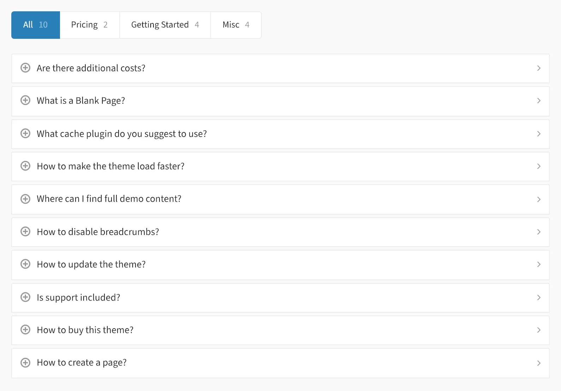Select the question text "How to disable breadcrumbs?"
561x391 pixels.
coord(98,232)
